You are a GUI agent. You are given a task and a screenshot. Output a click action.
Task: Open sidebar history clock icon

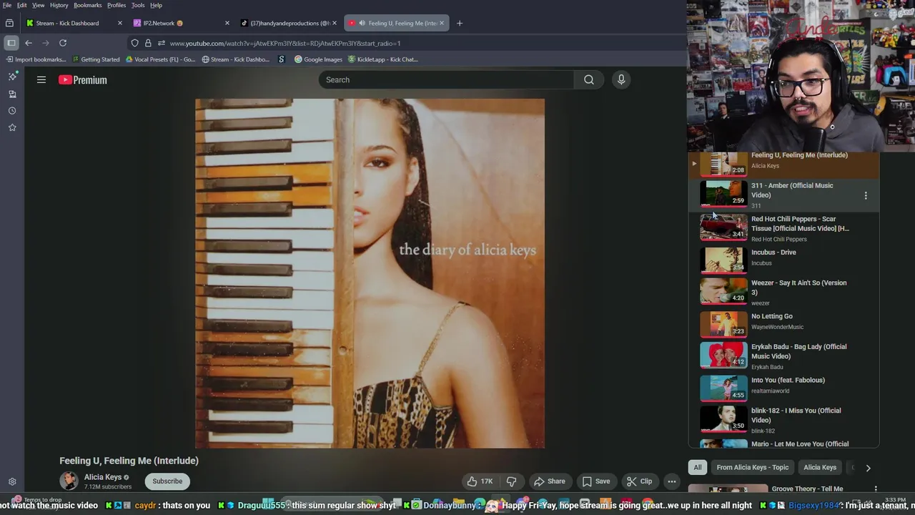(x=12, y=111)
